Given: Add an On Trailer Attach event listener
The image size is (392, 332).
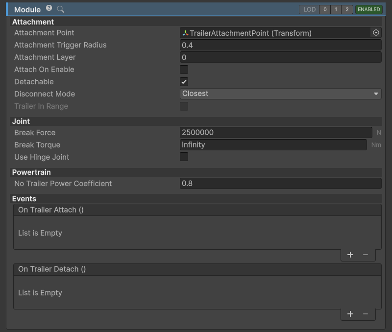Looking at the screenshot, I should click(350, 255).
